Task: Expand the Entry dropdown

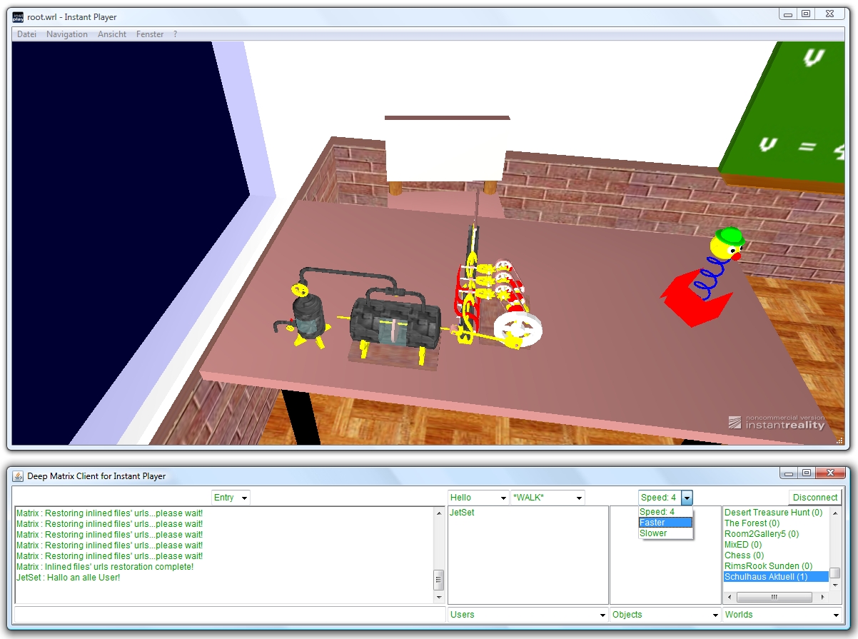Action: [231, 498]
